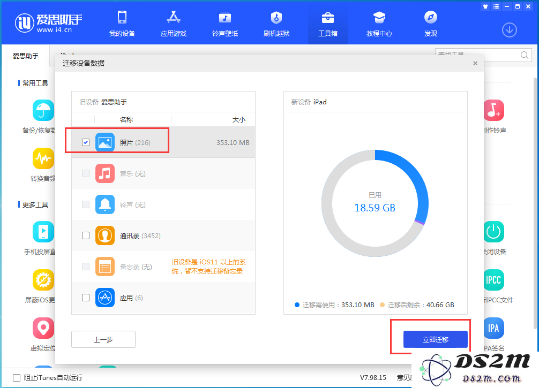This screenshot has height=388, width=539.
Task: Click the orange iOS11 warning note
Action: pos(208,267)
